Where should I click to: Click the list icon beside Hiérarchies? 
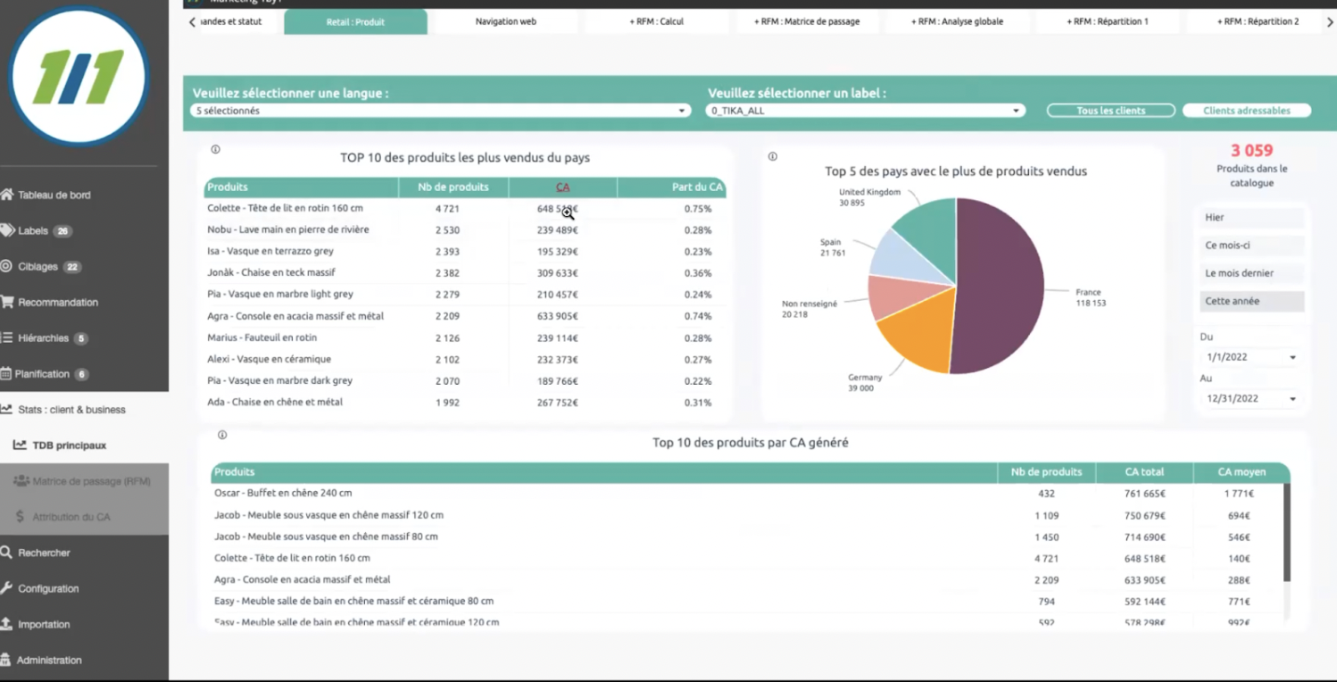click(x=6, y=337)
